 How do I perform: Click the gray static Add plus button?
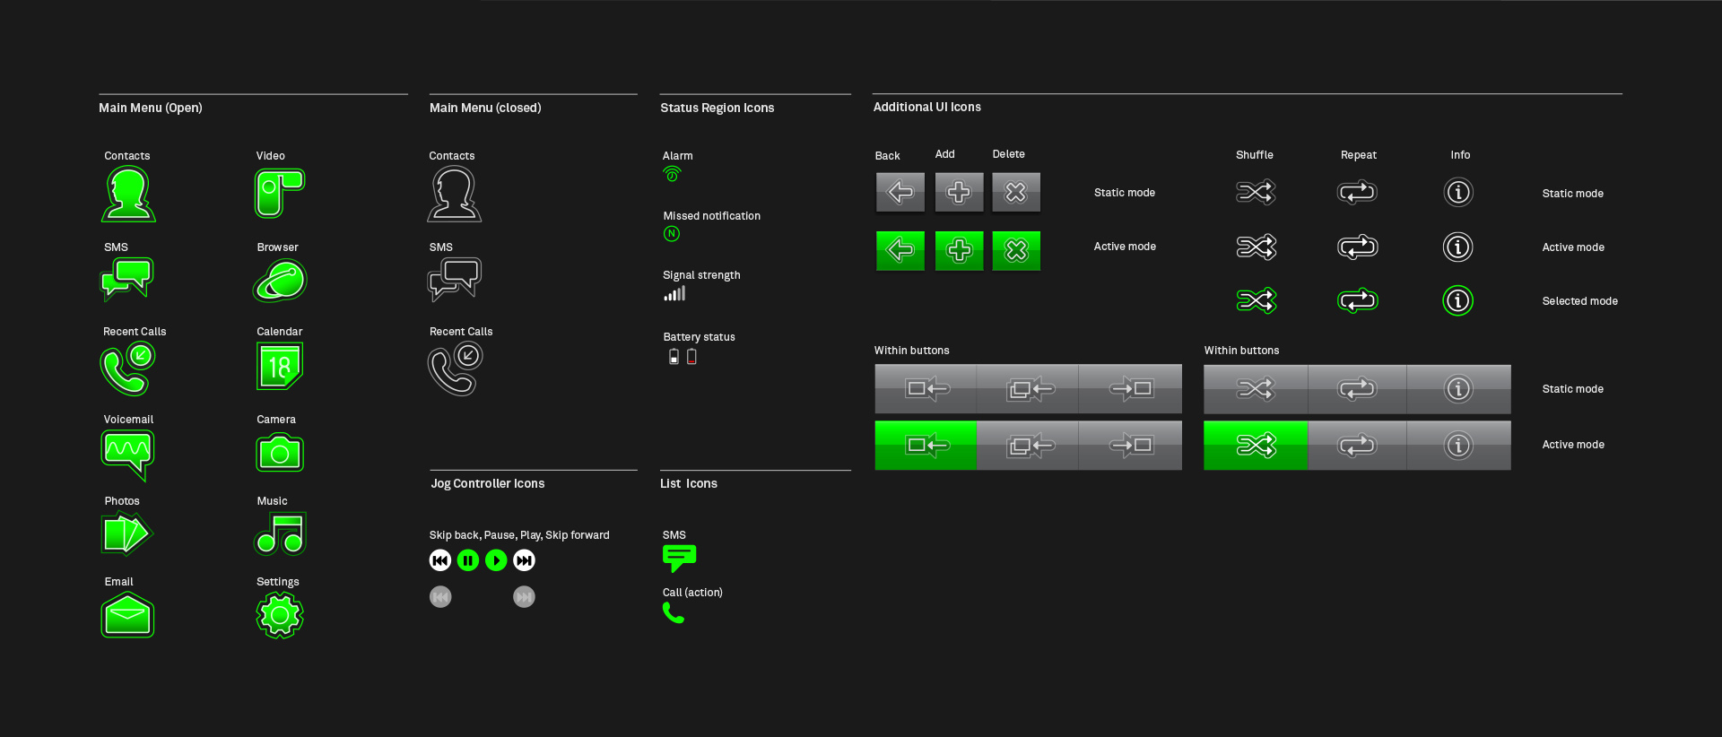pyautogui.click(x=959, y=193)
